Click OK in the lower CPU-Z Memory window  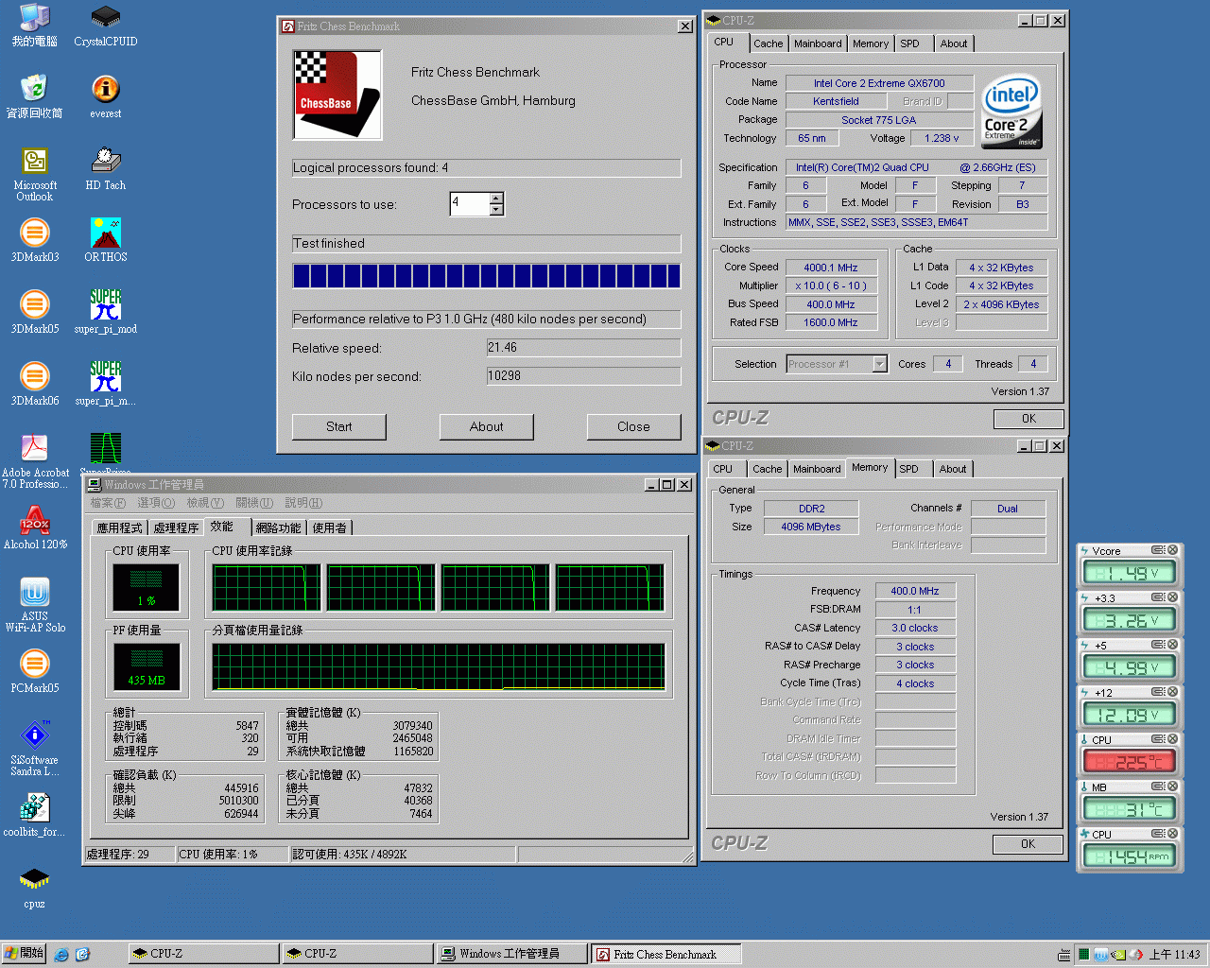(x=1028, y=844)
